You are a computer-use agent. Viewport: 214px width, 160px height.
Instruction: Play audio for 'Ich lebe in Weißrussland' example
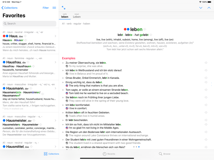pos(206,70)
